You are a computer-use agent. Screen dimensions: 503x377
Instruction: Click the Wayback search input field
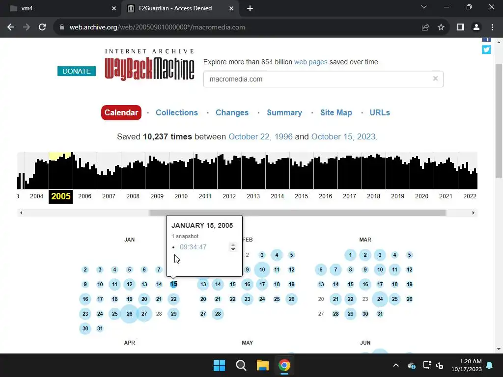click(323, 79)
